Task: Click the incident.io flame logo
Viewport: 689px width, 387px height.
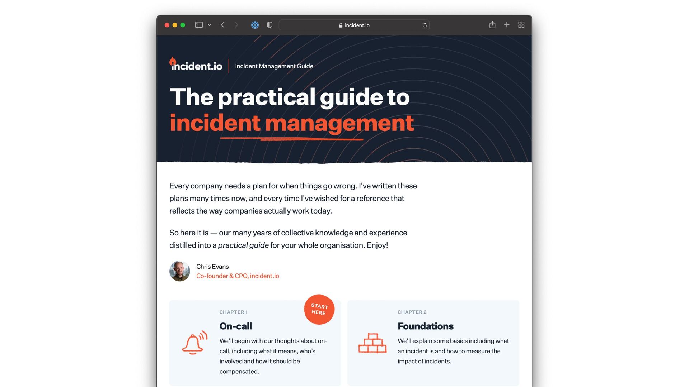Action: coord(196,64)
